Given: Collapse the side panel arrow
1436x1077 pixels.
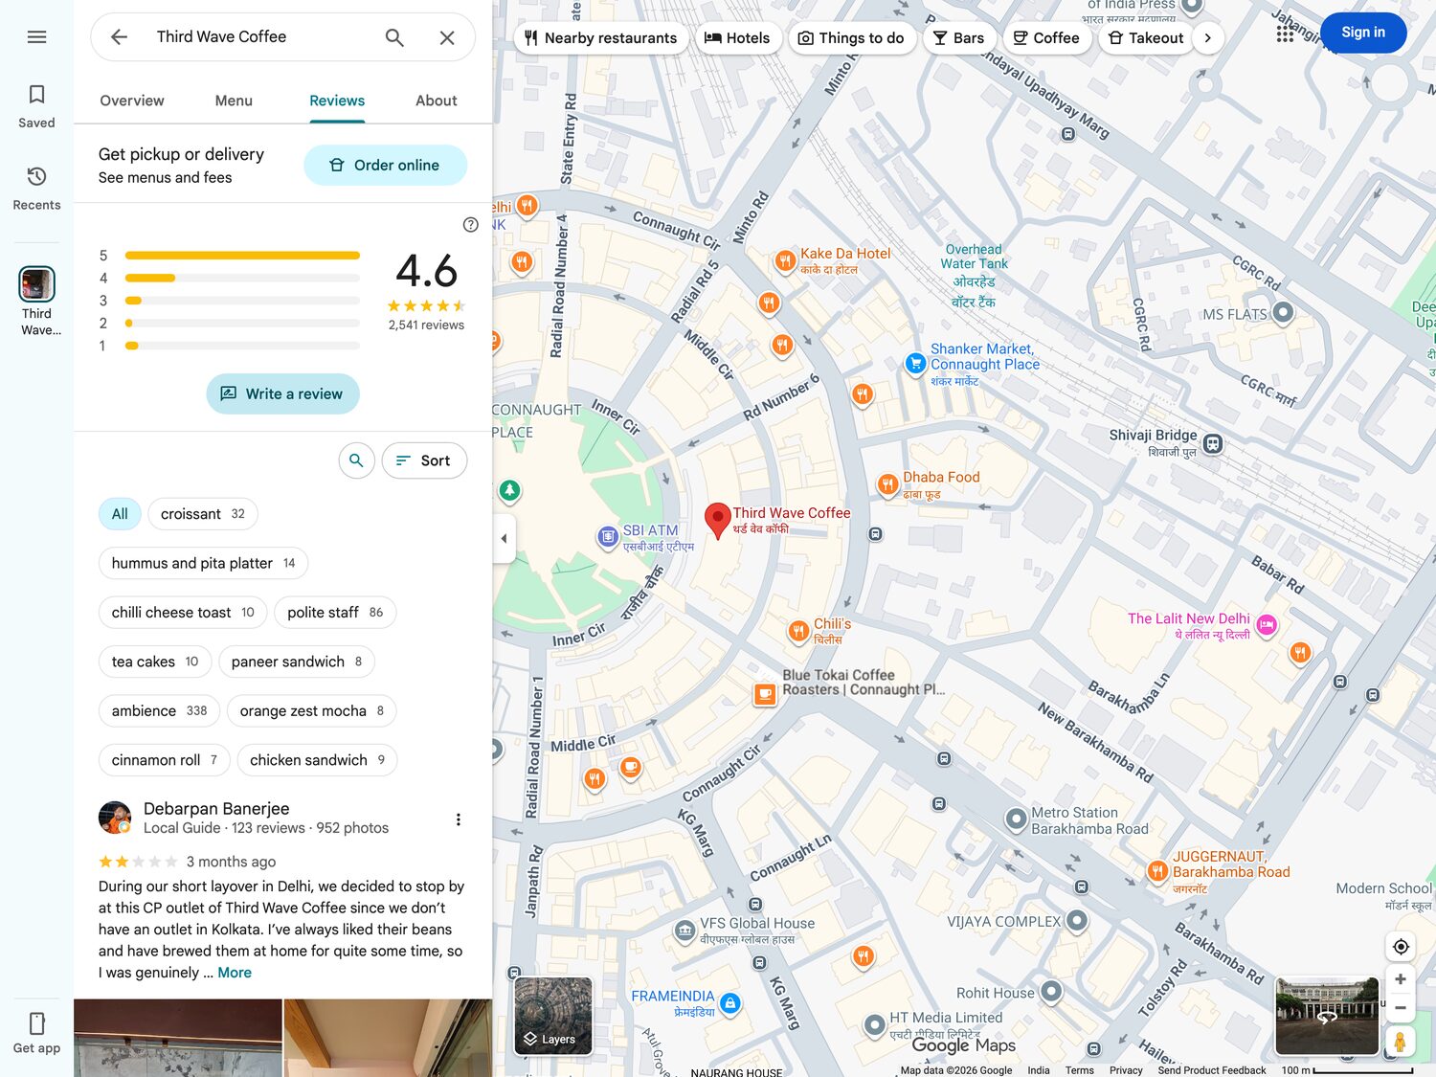Looking at the screenshot, I should (505, 538).
